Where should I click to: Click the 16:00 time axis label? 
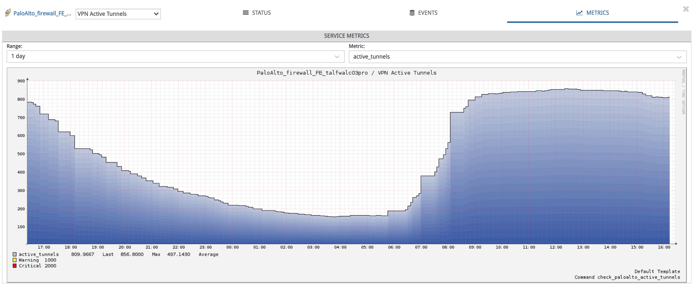[664, 247]
